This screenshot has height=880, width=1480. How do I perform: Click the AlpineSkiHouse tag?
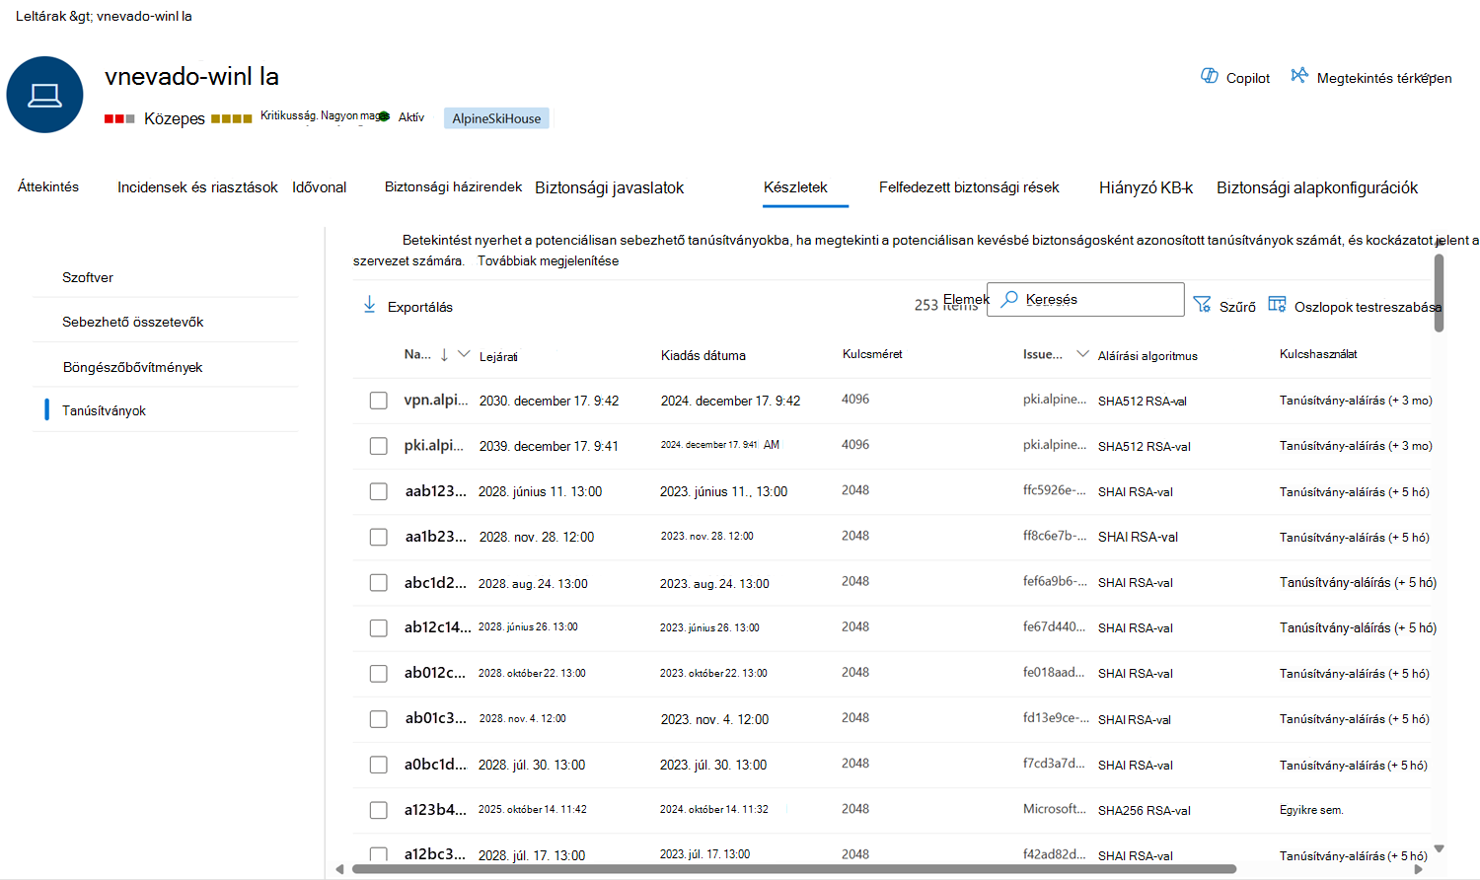(496, 118)
